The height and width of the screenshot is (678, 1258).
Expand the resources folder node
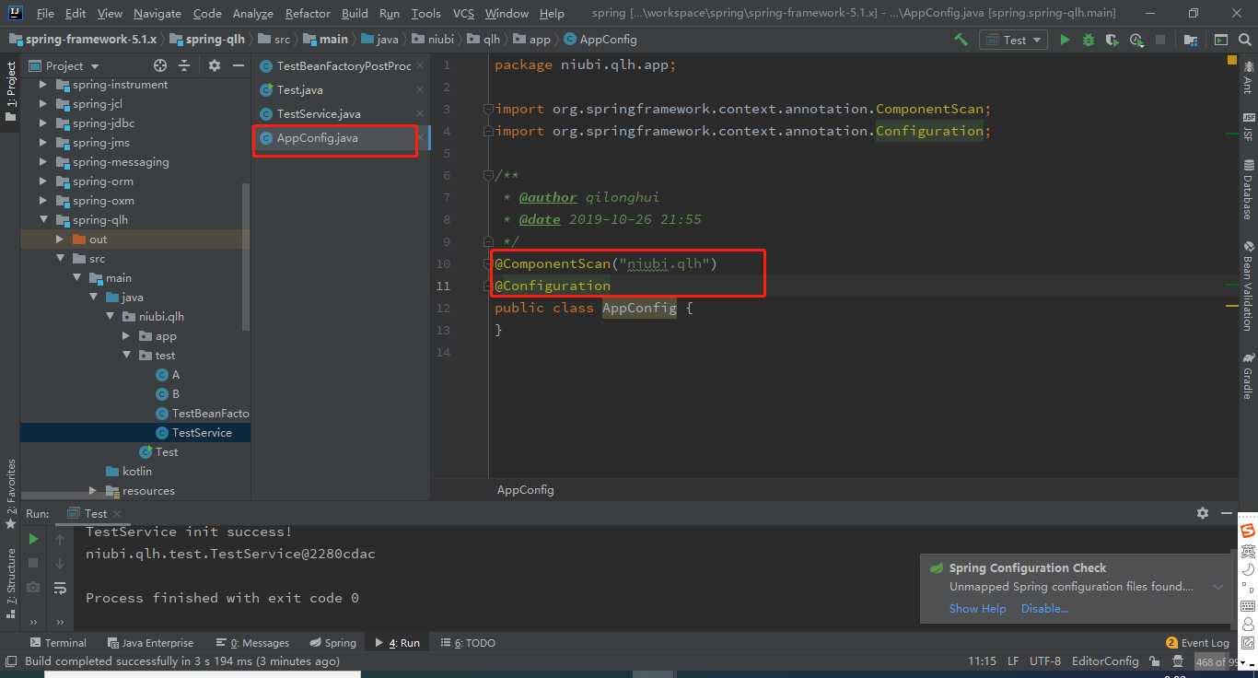93,491
